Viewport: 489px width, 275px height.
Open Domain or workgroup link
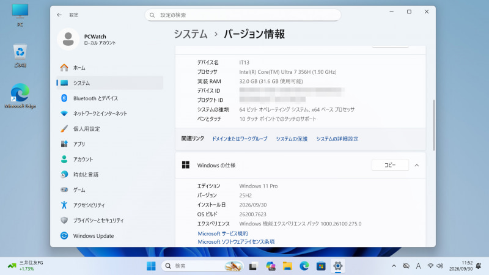coord(240,139)
